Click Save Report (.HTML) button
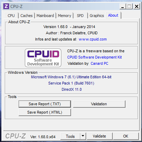This screenshot has width=142, height=142. [45, 112]
